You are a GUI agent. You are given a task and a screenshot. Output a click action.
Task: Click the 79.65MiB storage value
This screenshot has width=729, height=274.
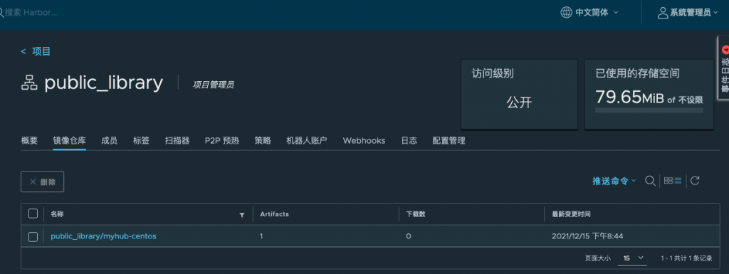click(629, 97)
